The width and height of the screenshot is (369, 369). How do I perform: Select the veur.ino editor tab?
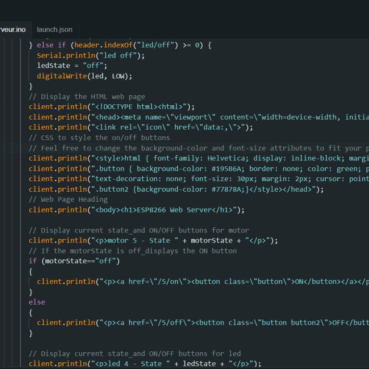tap(13, 30)
